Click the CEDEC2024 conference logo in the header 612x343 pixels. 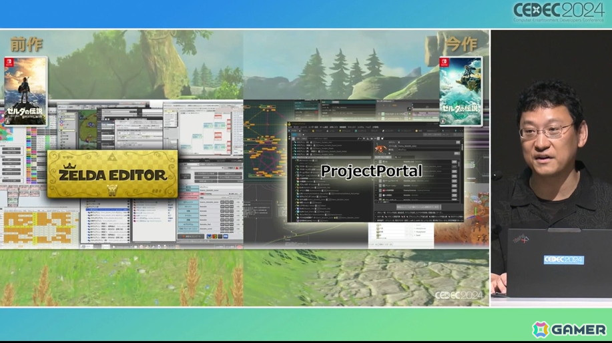pos(559,11)
